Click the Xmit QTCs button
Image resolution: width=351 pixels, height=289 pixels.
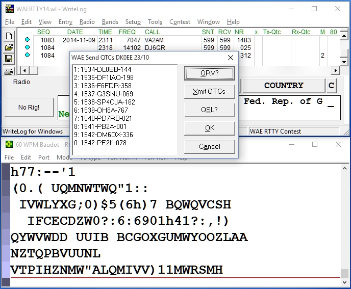coord(210,91)
